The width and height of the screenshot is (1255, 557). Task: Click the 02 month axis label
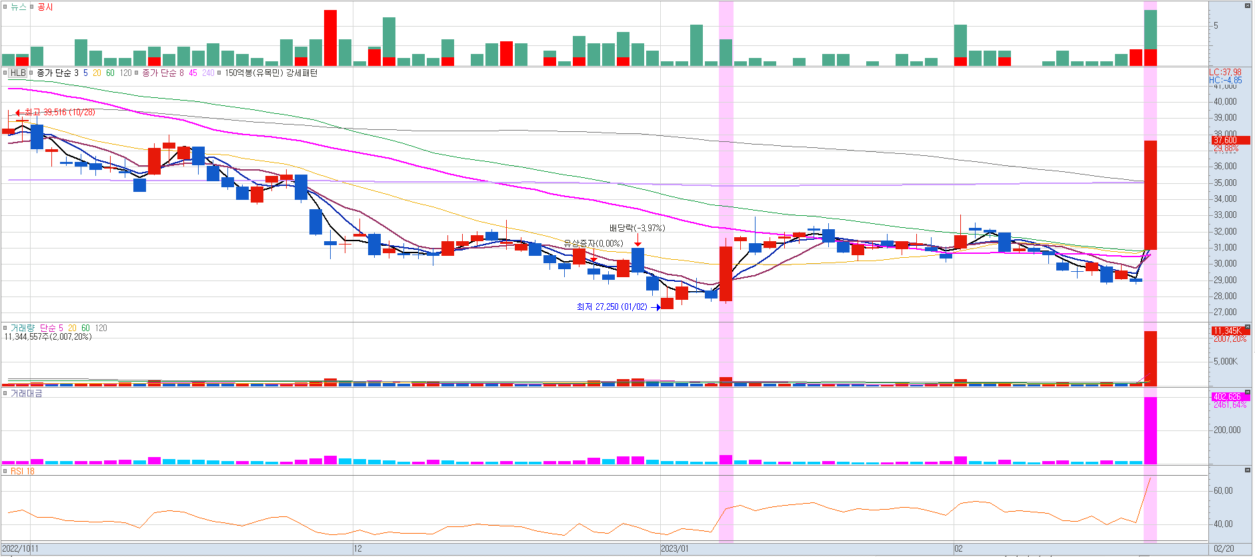(x=958, y=548)
